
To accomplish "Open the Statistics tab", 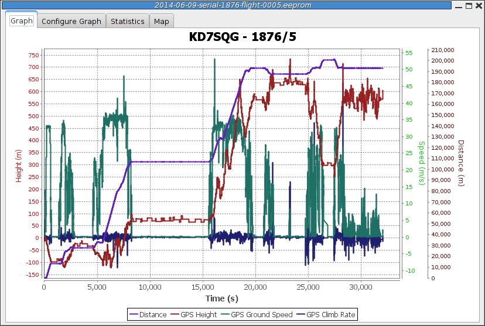I will (x=128, y=21).
